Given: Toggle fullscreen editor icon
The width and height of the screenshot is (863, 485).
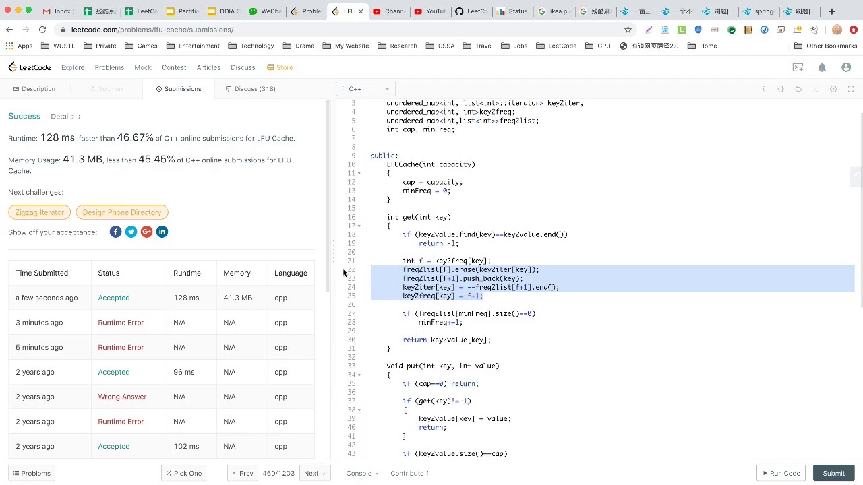Looking at the screenshot, I should tap(851, 89).
